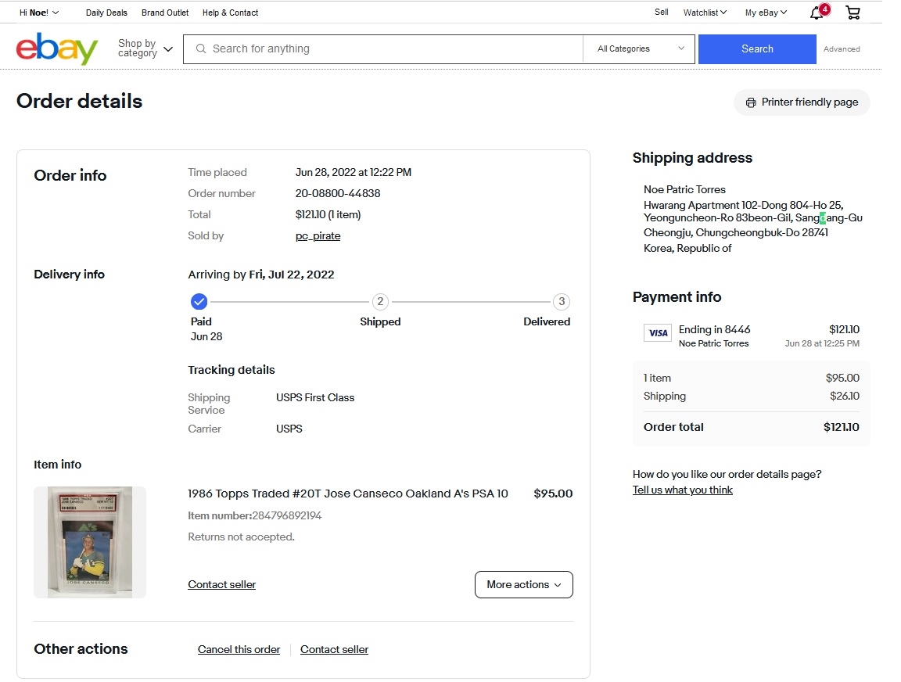Image resolution: width=901 pixels, height=682 pixels.
Task: Click the recipient name Noe Patric Torres
Action: 684,189
